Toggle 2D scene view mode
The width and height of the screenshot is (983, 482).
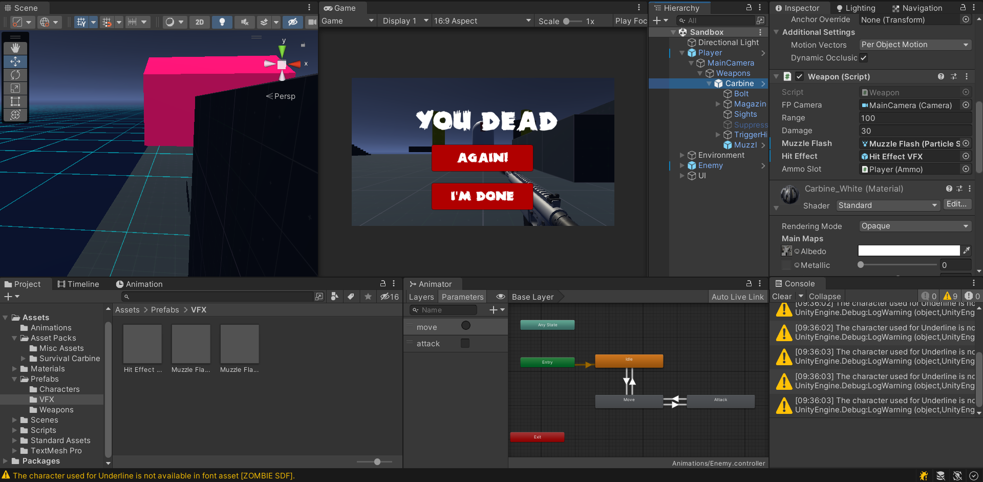[x=200, y=22]
